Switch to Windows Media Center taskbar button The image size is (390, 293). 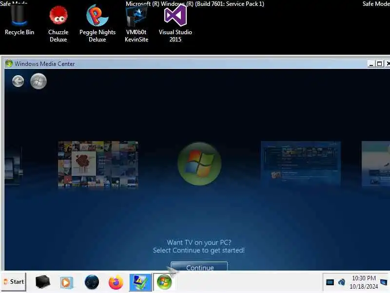(164, 282)
